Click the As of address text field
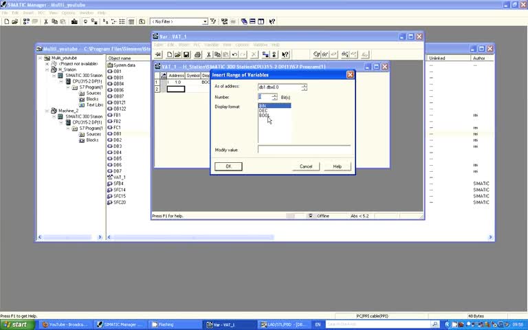Screen dimensions: 528x330 click(x=280, y=87)
